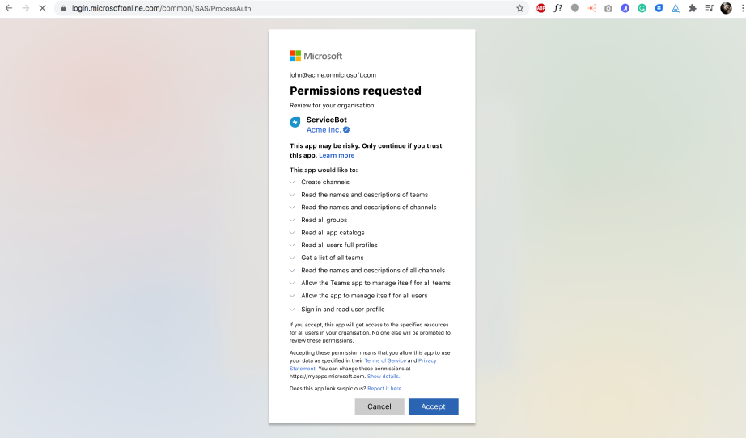Viewport: 746px width, 438px height.
Task: Click the Cancel button
Action: pos(379,406)
